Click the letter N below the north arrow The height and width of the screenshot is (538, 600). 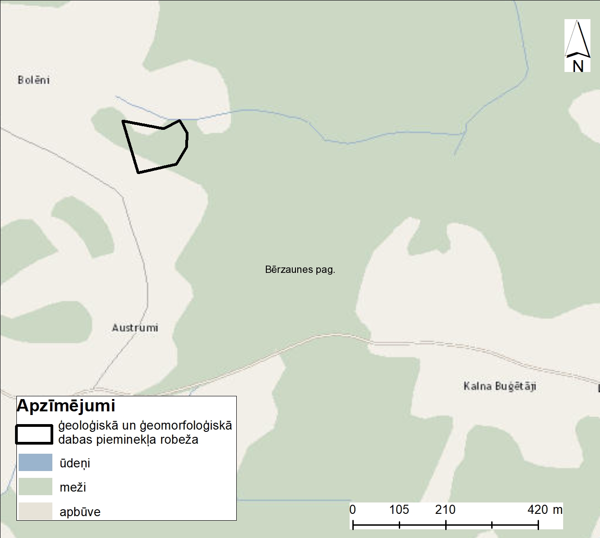(578, 67)
